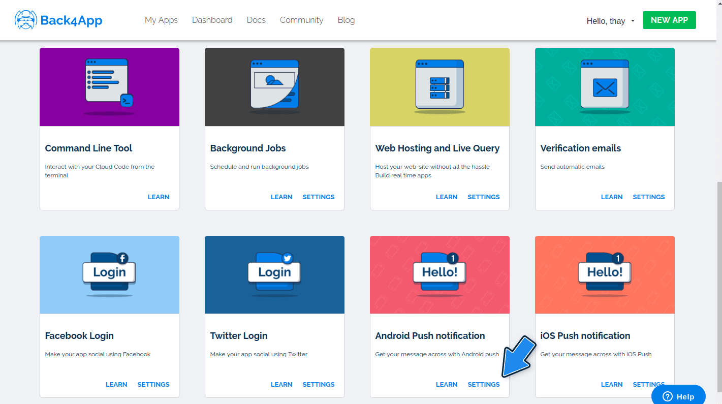Click the Back4App logo
The width and height of the screenshot is (722, 404).
(58, 20)
